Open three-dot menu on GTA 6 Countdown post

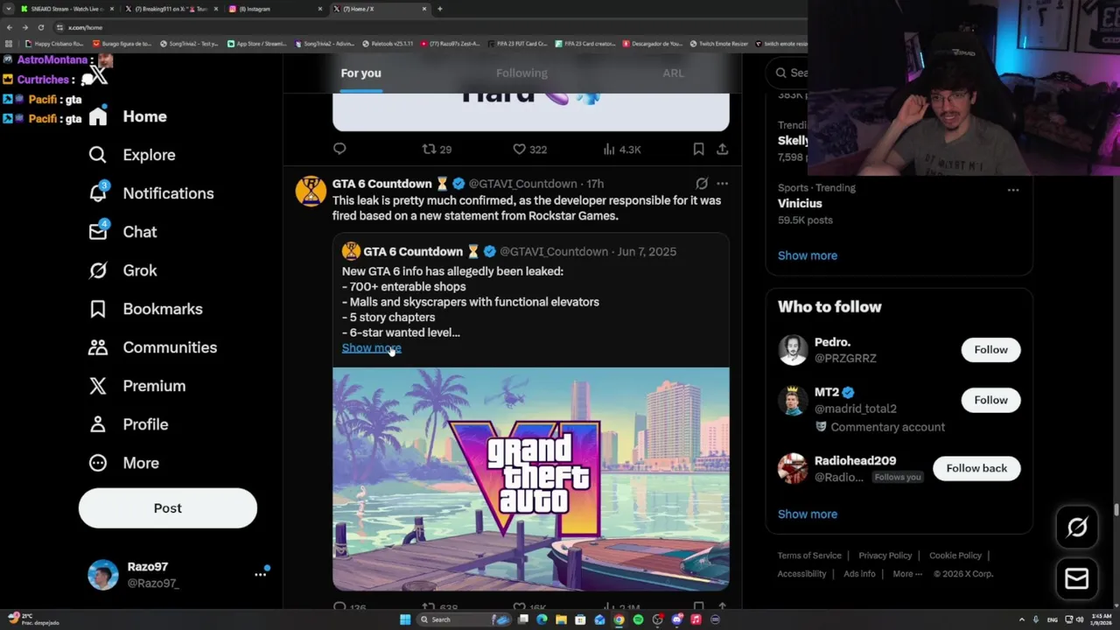click(722, 184)
